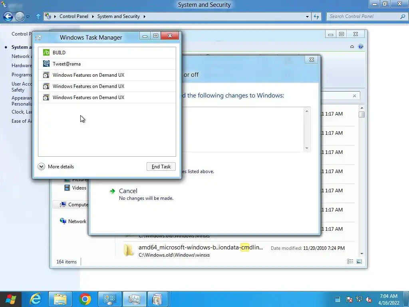Launch Google Chrome from taskbar
409x307 pixels.
(x=85, y=299)
